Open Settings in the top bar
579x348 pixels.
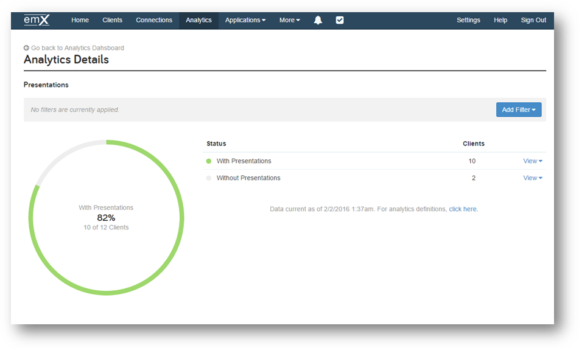tap(468, 20)
